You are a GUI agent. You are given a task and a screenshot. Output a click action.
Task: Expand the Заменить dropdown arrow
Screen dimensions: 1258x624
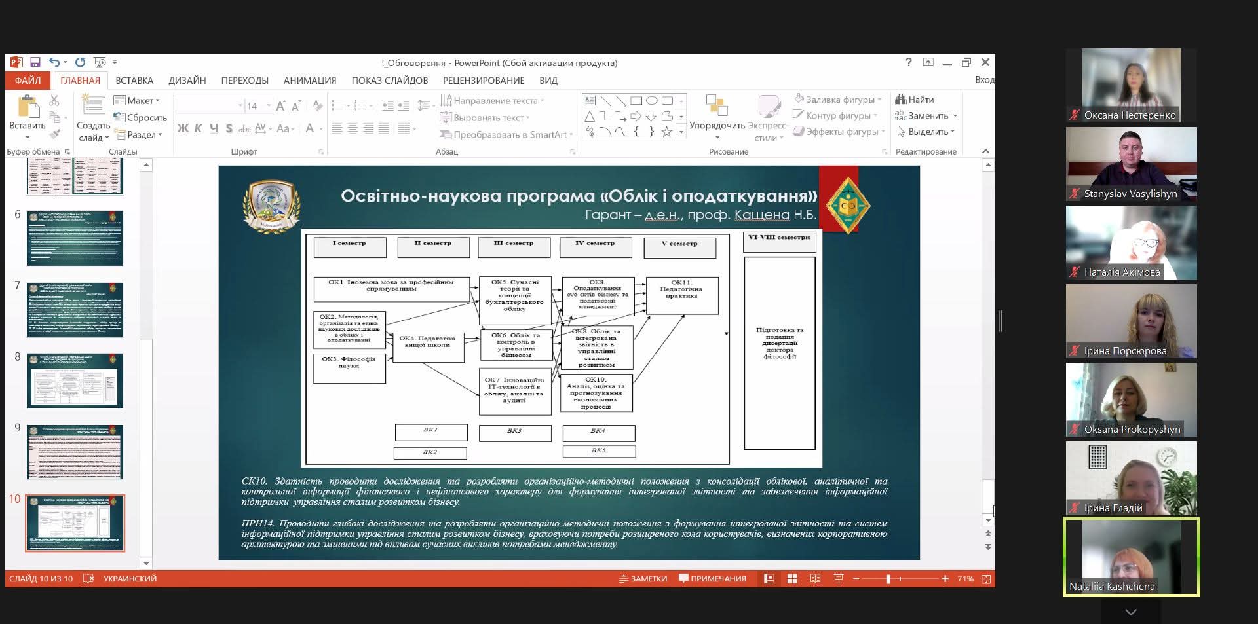[955, 116]
